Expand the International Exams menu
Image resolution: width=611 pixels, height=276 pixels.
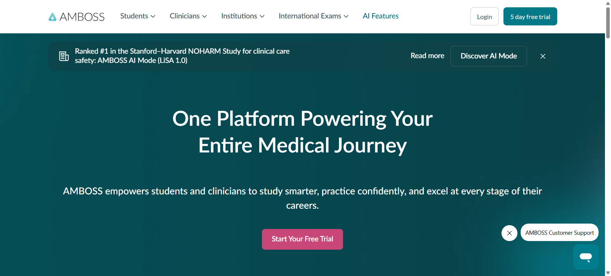point(313,16)
